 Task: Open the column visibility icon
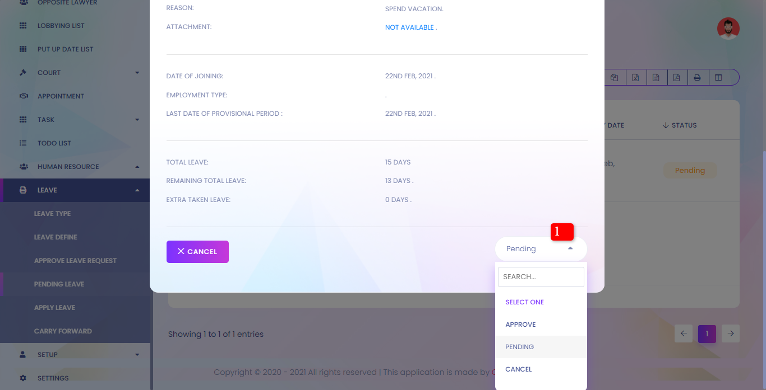(x=718, y=78)
